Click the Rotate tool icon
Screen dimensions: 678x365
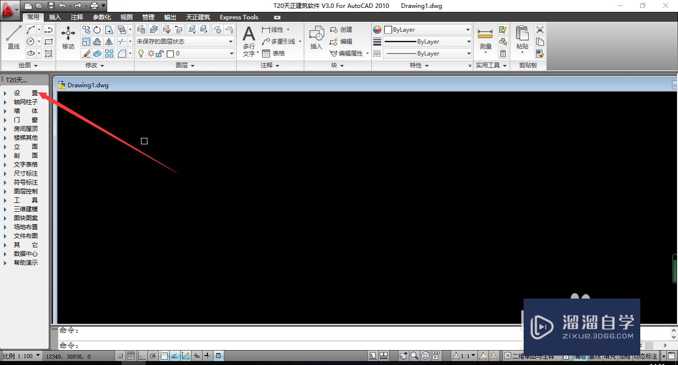[x=97, y=30]
